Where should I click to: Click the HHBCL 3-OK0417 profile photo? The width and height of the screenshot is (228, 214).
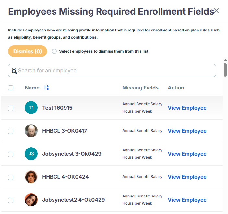click(31, 131)
